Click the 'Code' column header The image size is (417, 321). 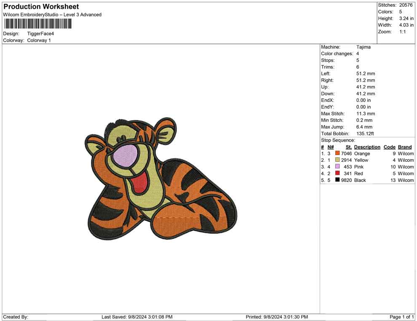point(389,147)
